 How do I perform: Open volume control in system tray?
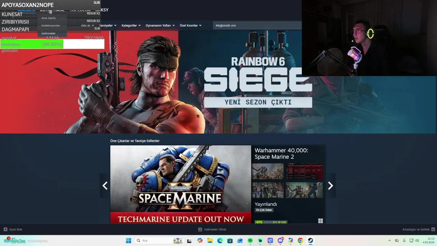pyautogui.click(x=417, y=241)
